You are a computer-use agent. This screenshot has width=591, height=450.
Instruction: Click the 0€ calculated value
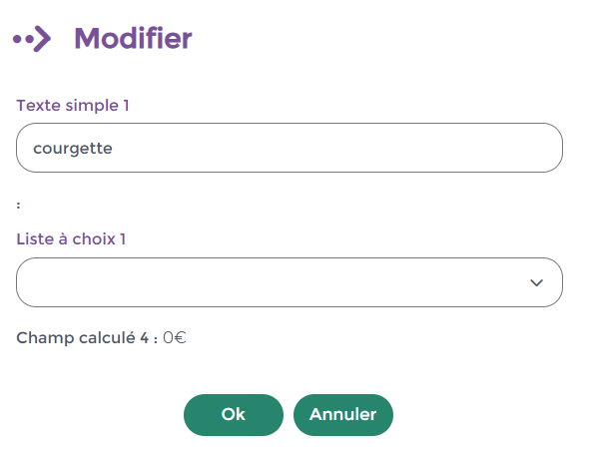(x=174, y=338)
